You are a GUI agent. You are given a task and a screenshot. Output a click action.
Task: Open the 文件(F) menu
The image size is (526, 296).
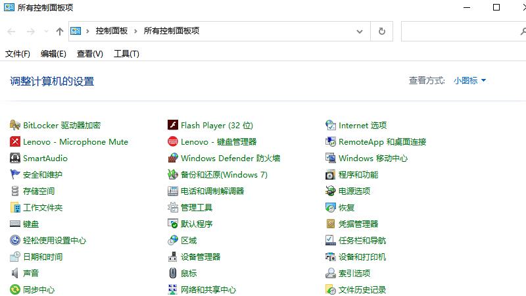(x=18, y=54)
